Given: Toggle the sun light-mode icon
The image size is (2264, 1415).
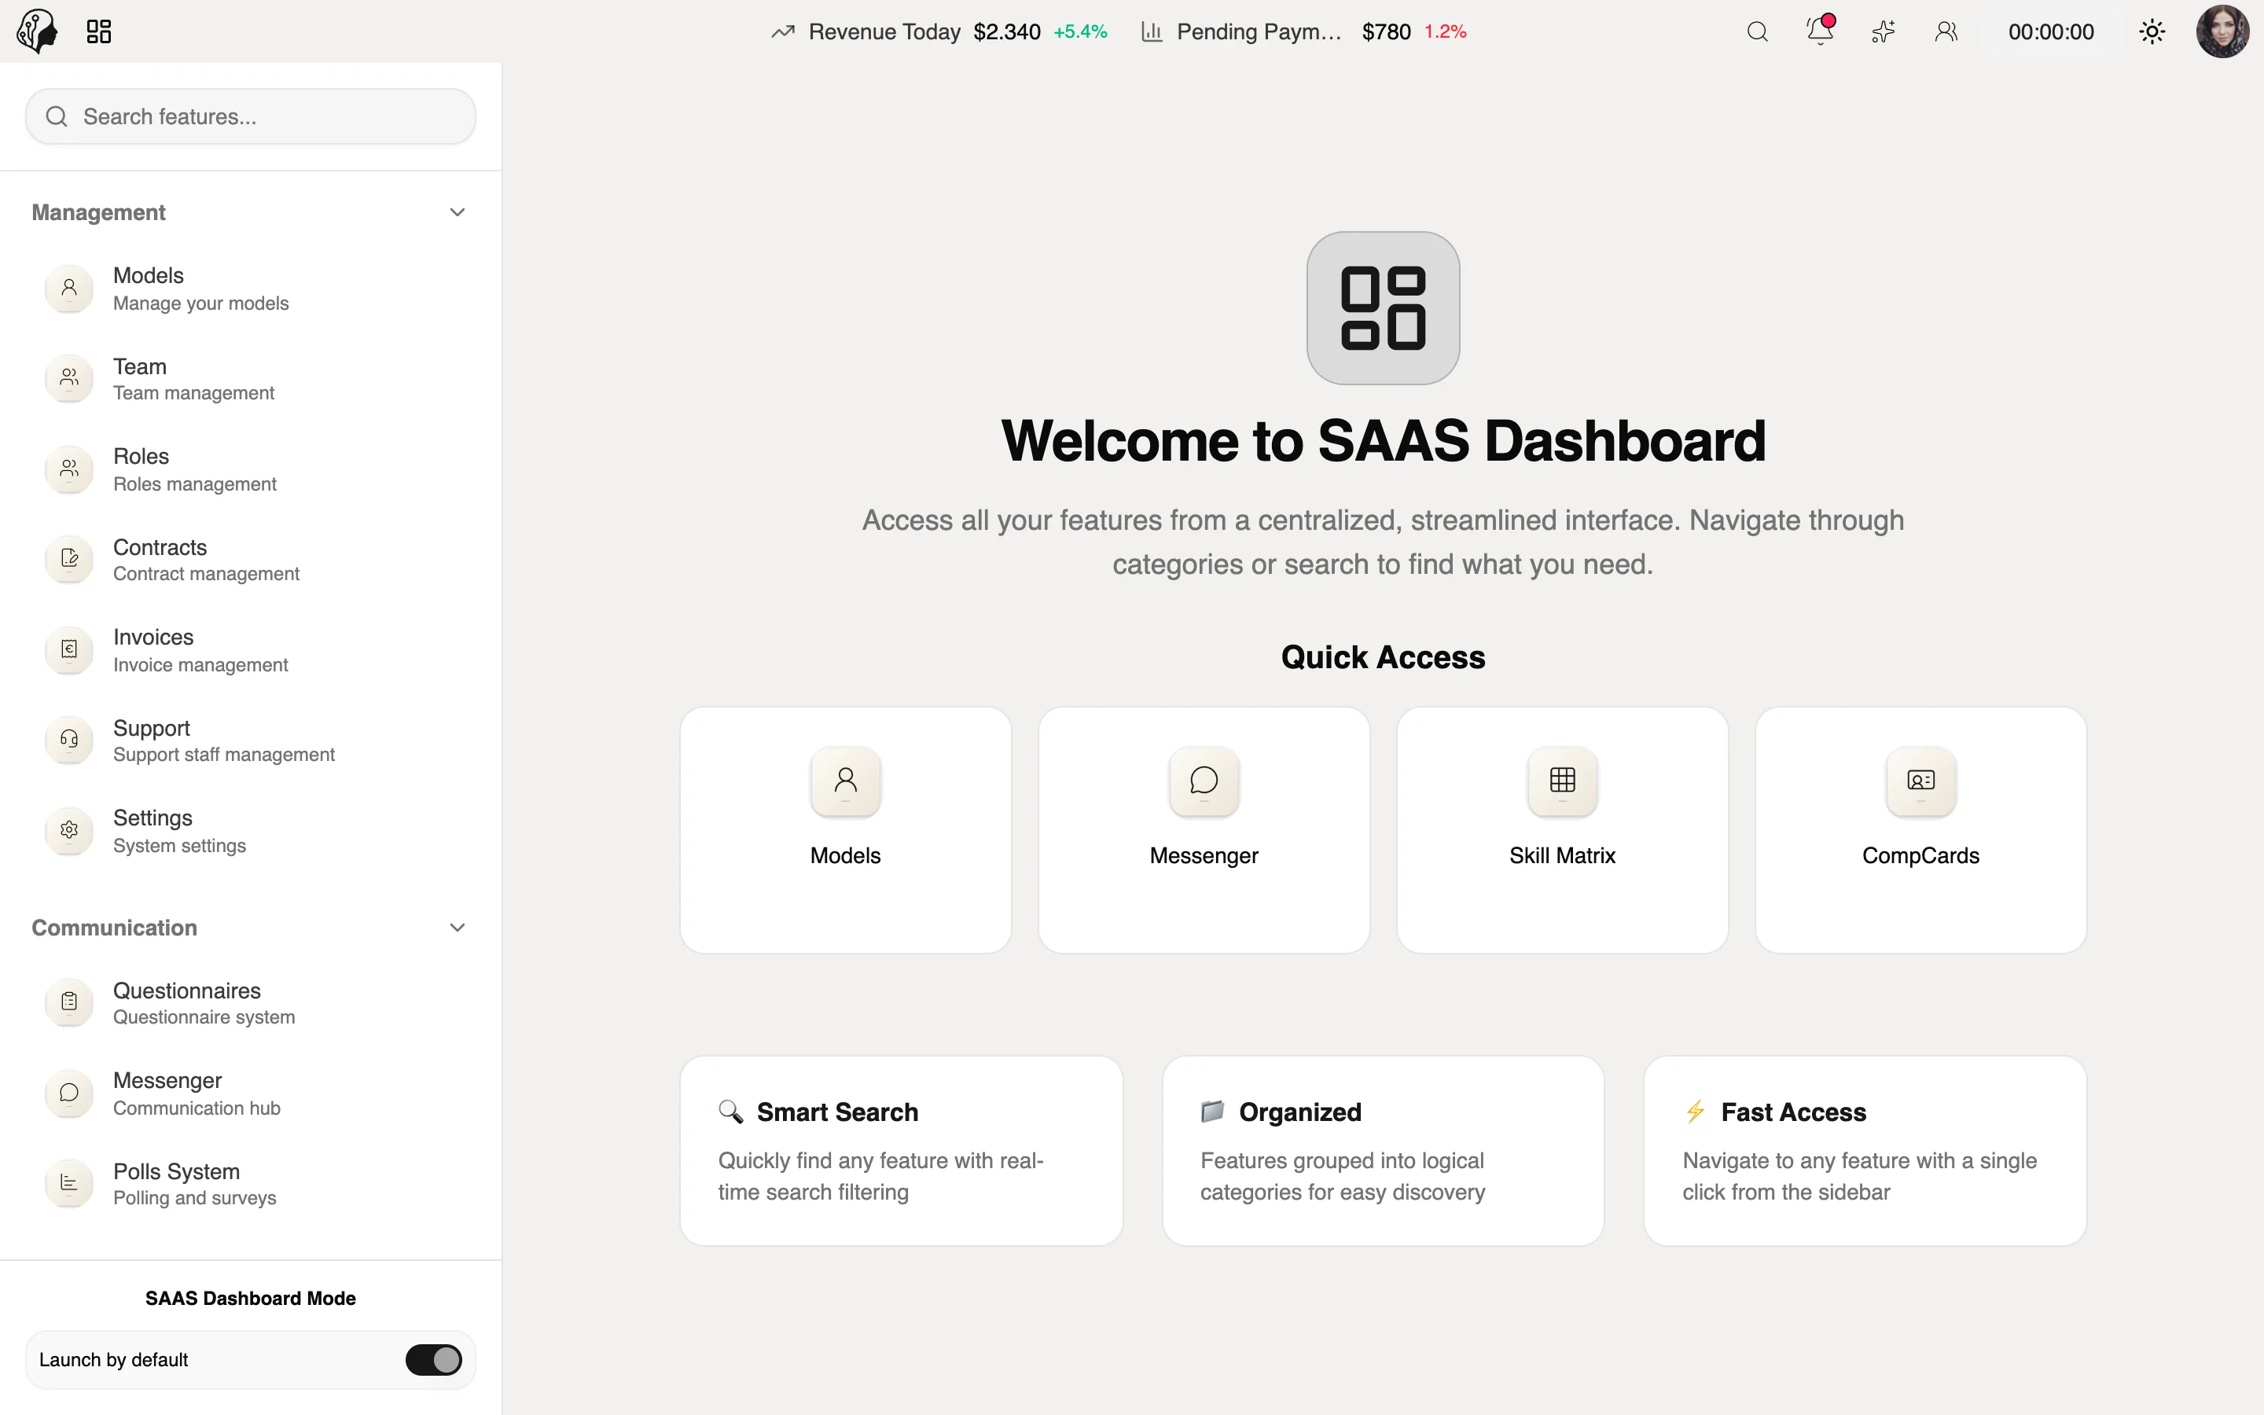Looking at the screenshot, I should coord(2152,31).
